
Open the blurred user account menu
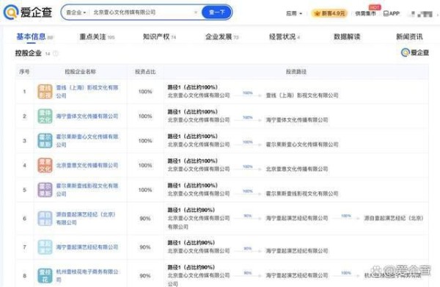[x=422, y=13]
